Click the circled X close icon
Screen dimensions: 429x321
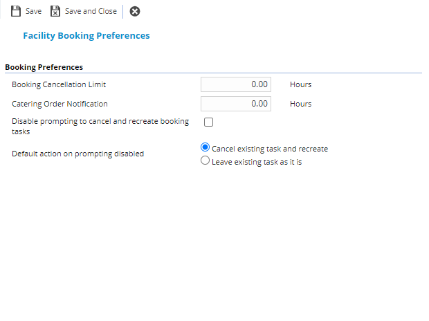click(x=135, y=11)
